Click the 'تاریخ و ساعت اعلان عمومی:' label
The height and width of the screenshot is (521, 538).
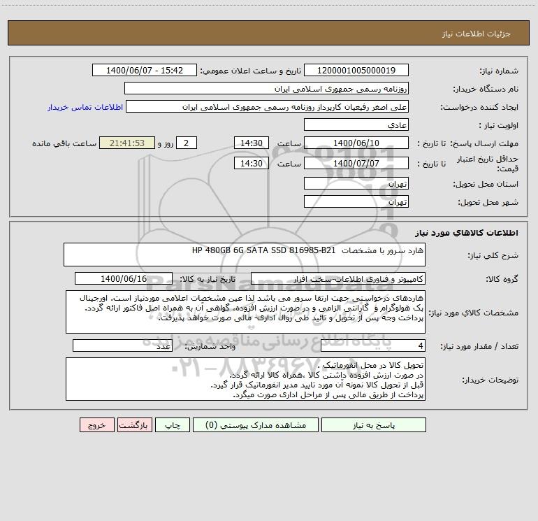coord(251,71)
